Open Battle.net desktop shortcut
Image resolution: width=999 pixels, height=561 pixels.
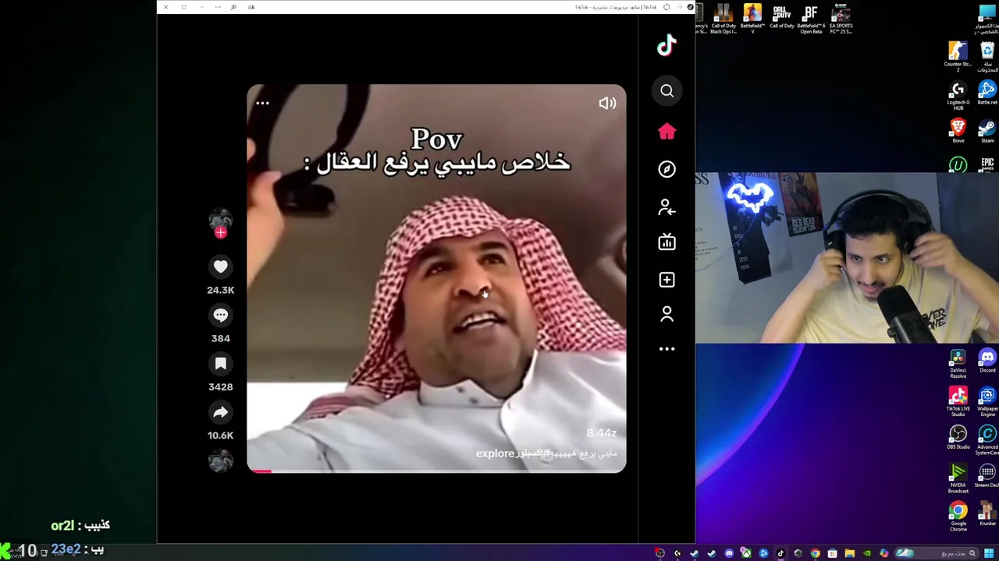(x=987, y=93)
